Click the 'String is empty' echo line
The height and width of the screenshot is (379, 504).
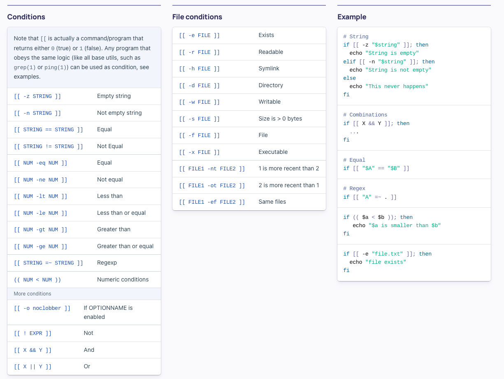(384, 53)
